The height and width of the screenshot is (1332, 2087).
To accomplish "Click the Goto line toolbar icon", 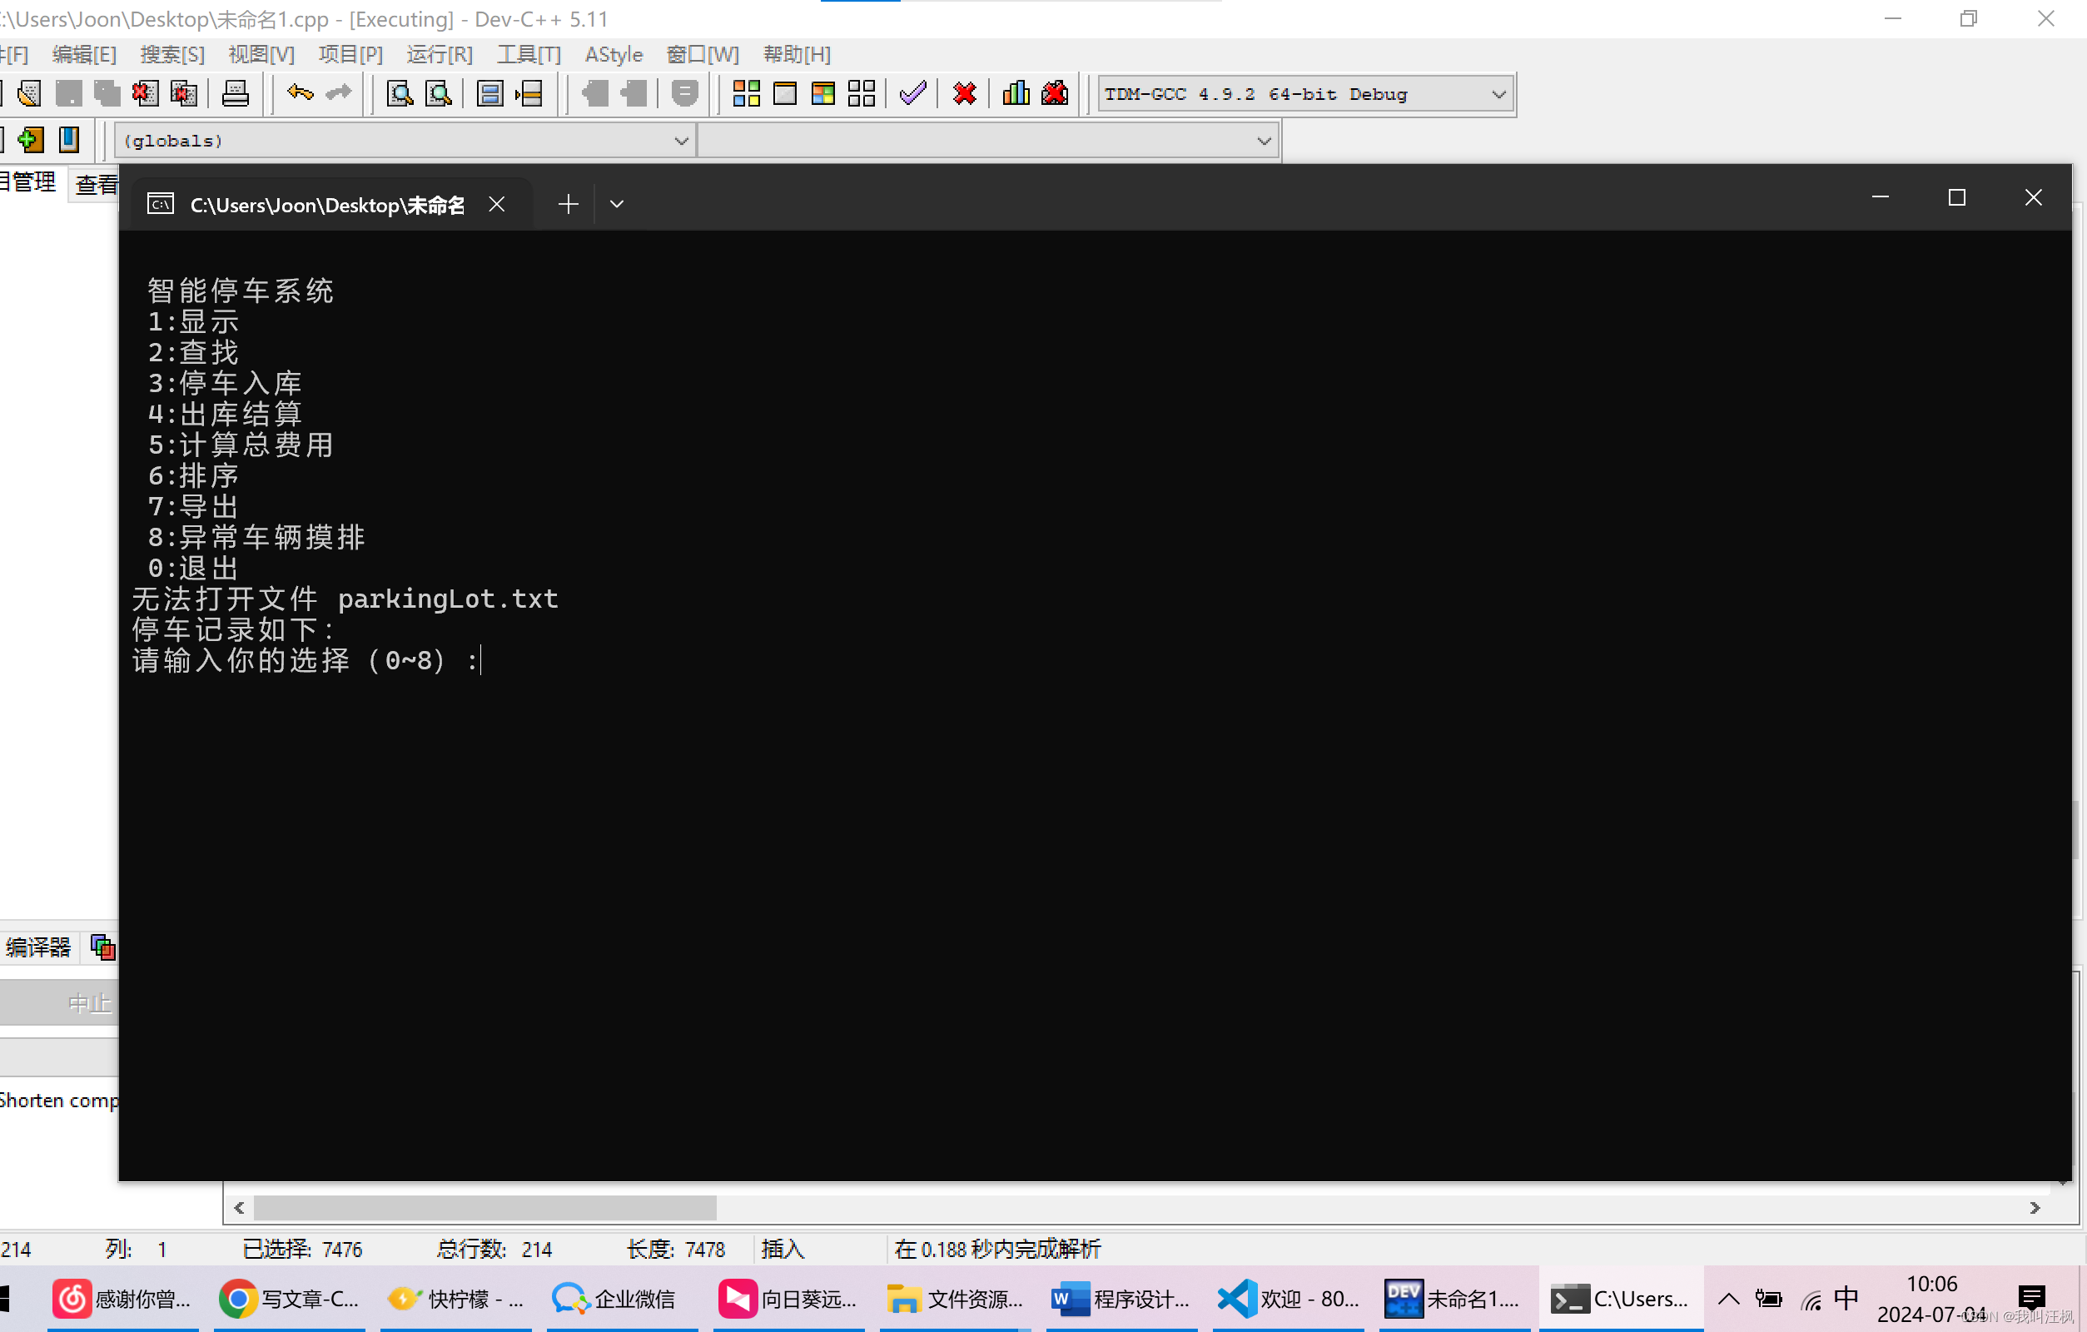I will [529, 92].
